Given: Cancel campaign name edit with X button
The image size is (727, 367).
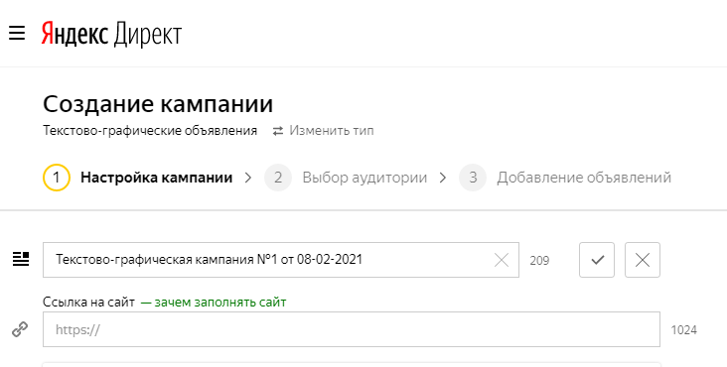Looking at the screenshot, I should [643, 260].
